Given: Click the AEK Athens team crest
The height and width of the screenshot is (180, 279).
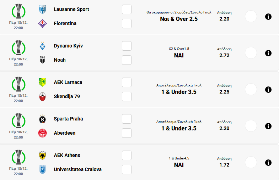Looking at the screenshot, I should pos(43,156).
